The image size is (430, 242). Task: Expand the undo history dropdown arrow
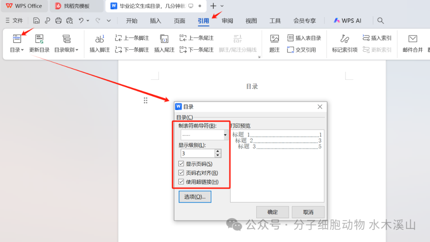click(88, 21)
